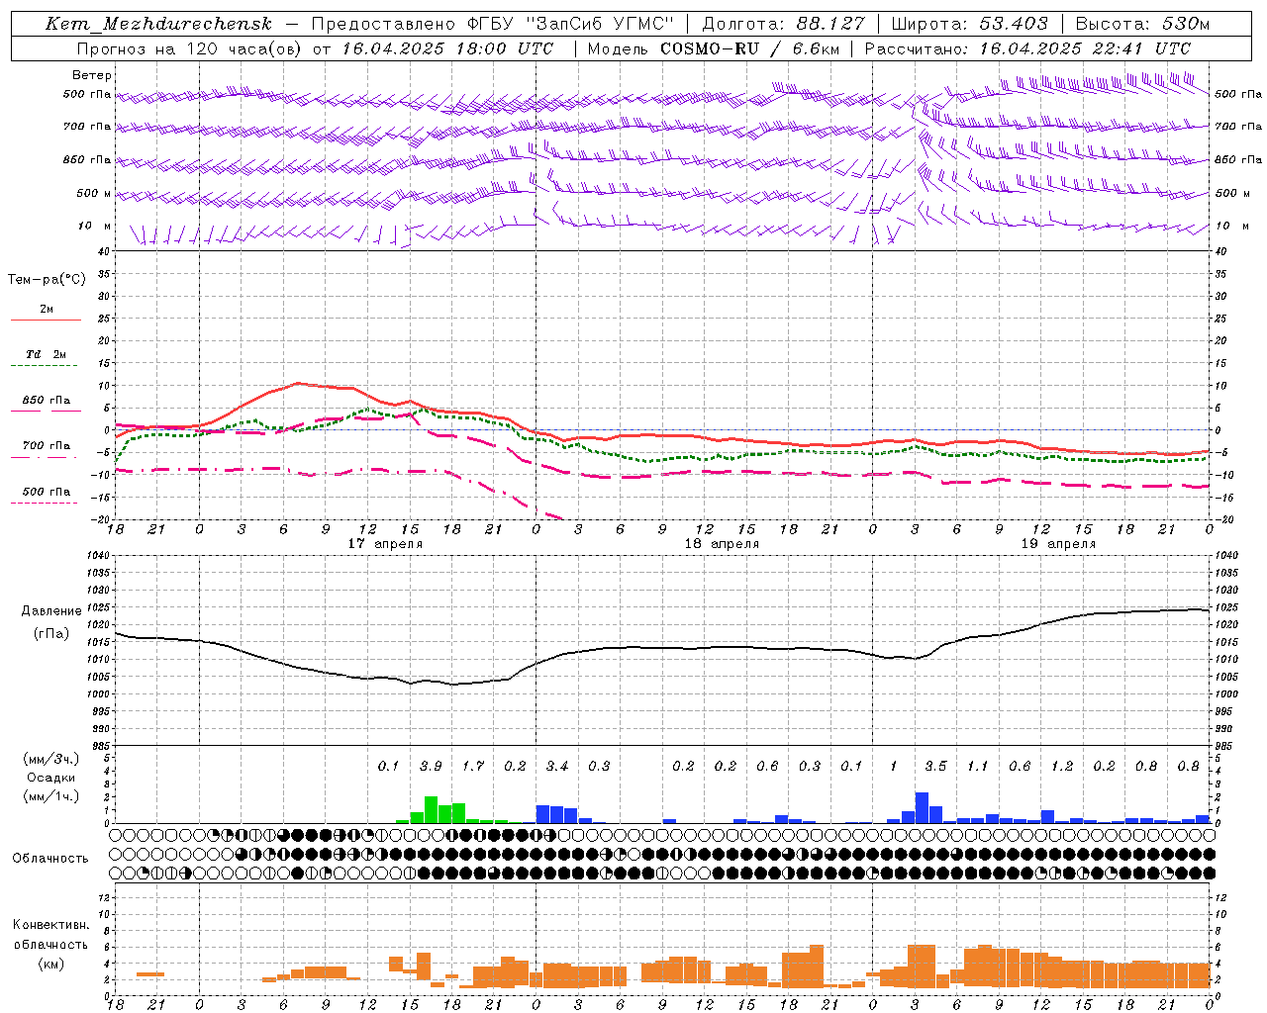Click the Облачность panel label
Screen dimensions: 1267x1013
(50, 859)
